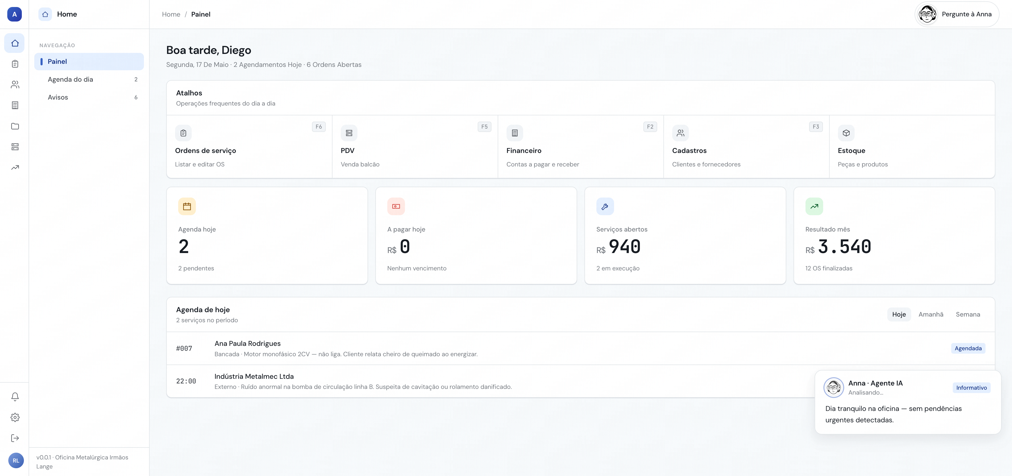Click the Informativo badge in Anna popup
Image resolution: width=1012 pixels, height=476 pixels.
(x=971, y=388)
